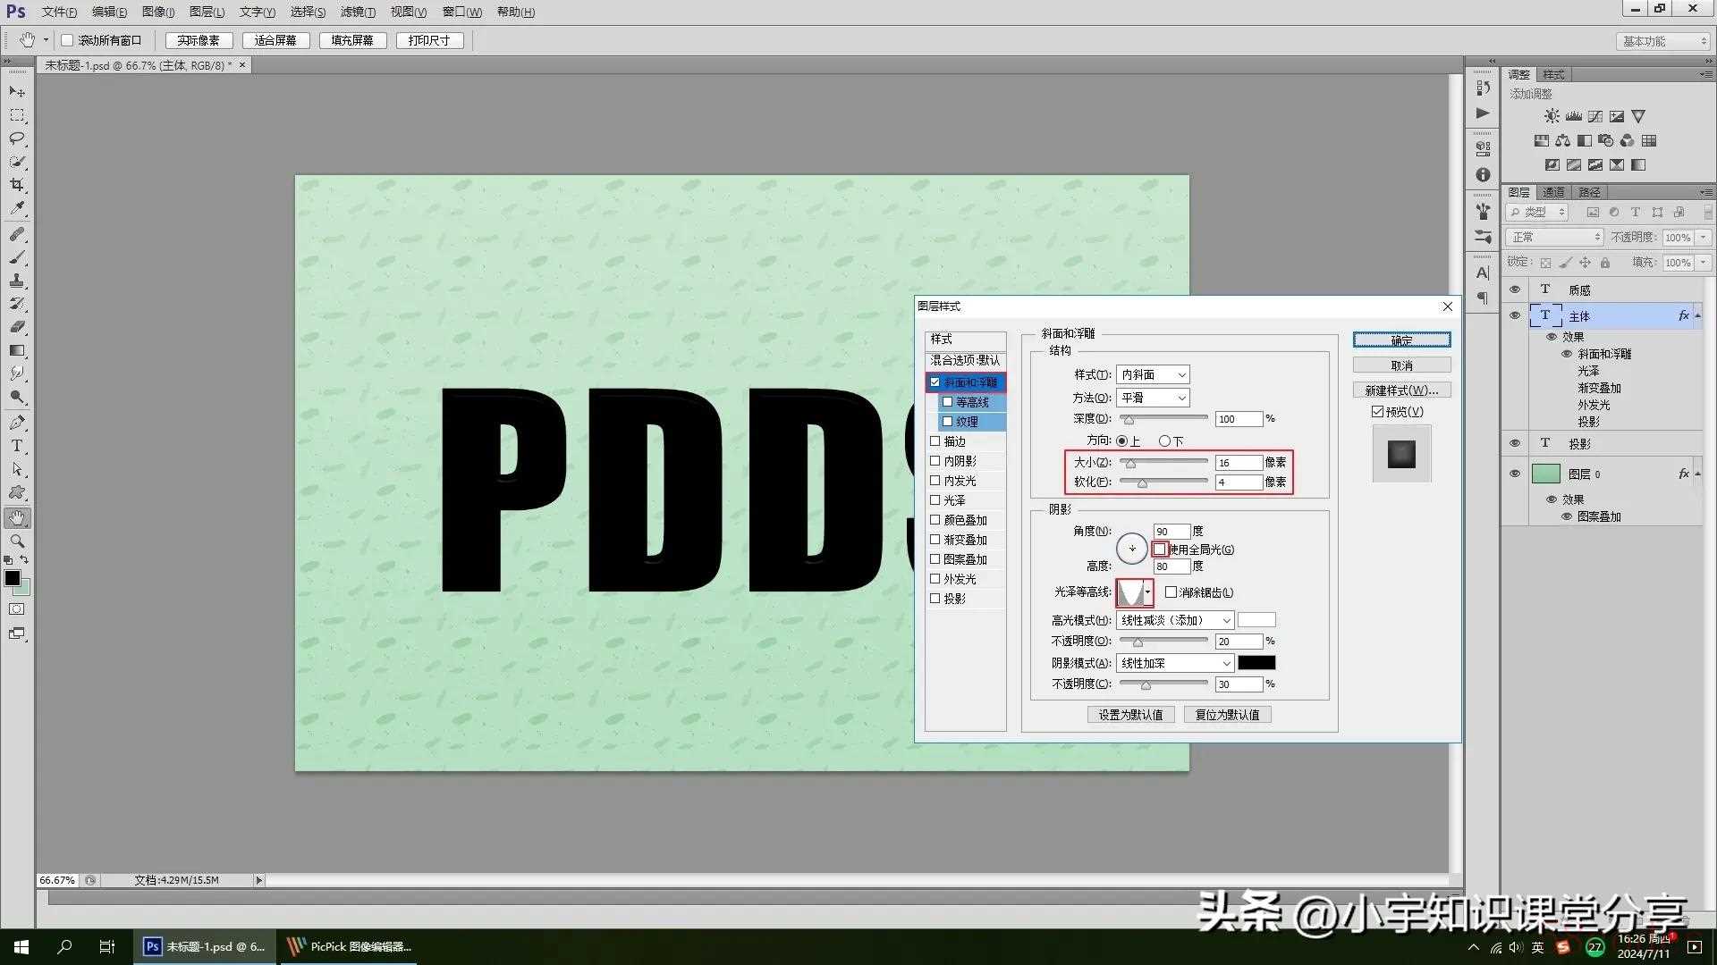1717x965 pixels.
Task: Open the 图像 menu
Action: [158, 12]
